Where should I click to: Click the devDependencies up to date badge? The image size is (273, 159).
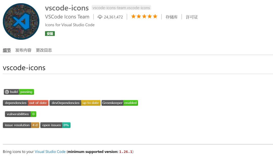[75, 103]
